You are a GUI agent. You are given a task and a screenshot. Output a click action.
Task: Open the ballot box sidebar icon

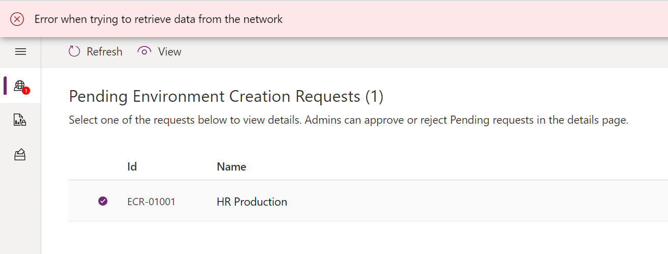(20, 155)
